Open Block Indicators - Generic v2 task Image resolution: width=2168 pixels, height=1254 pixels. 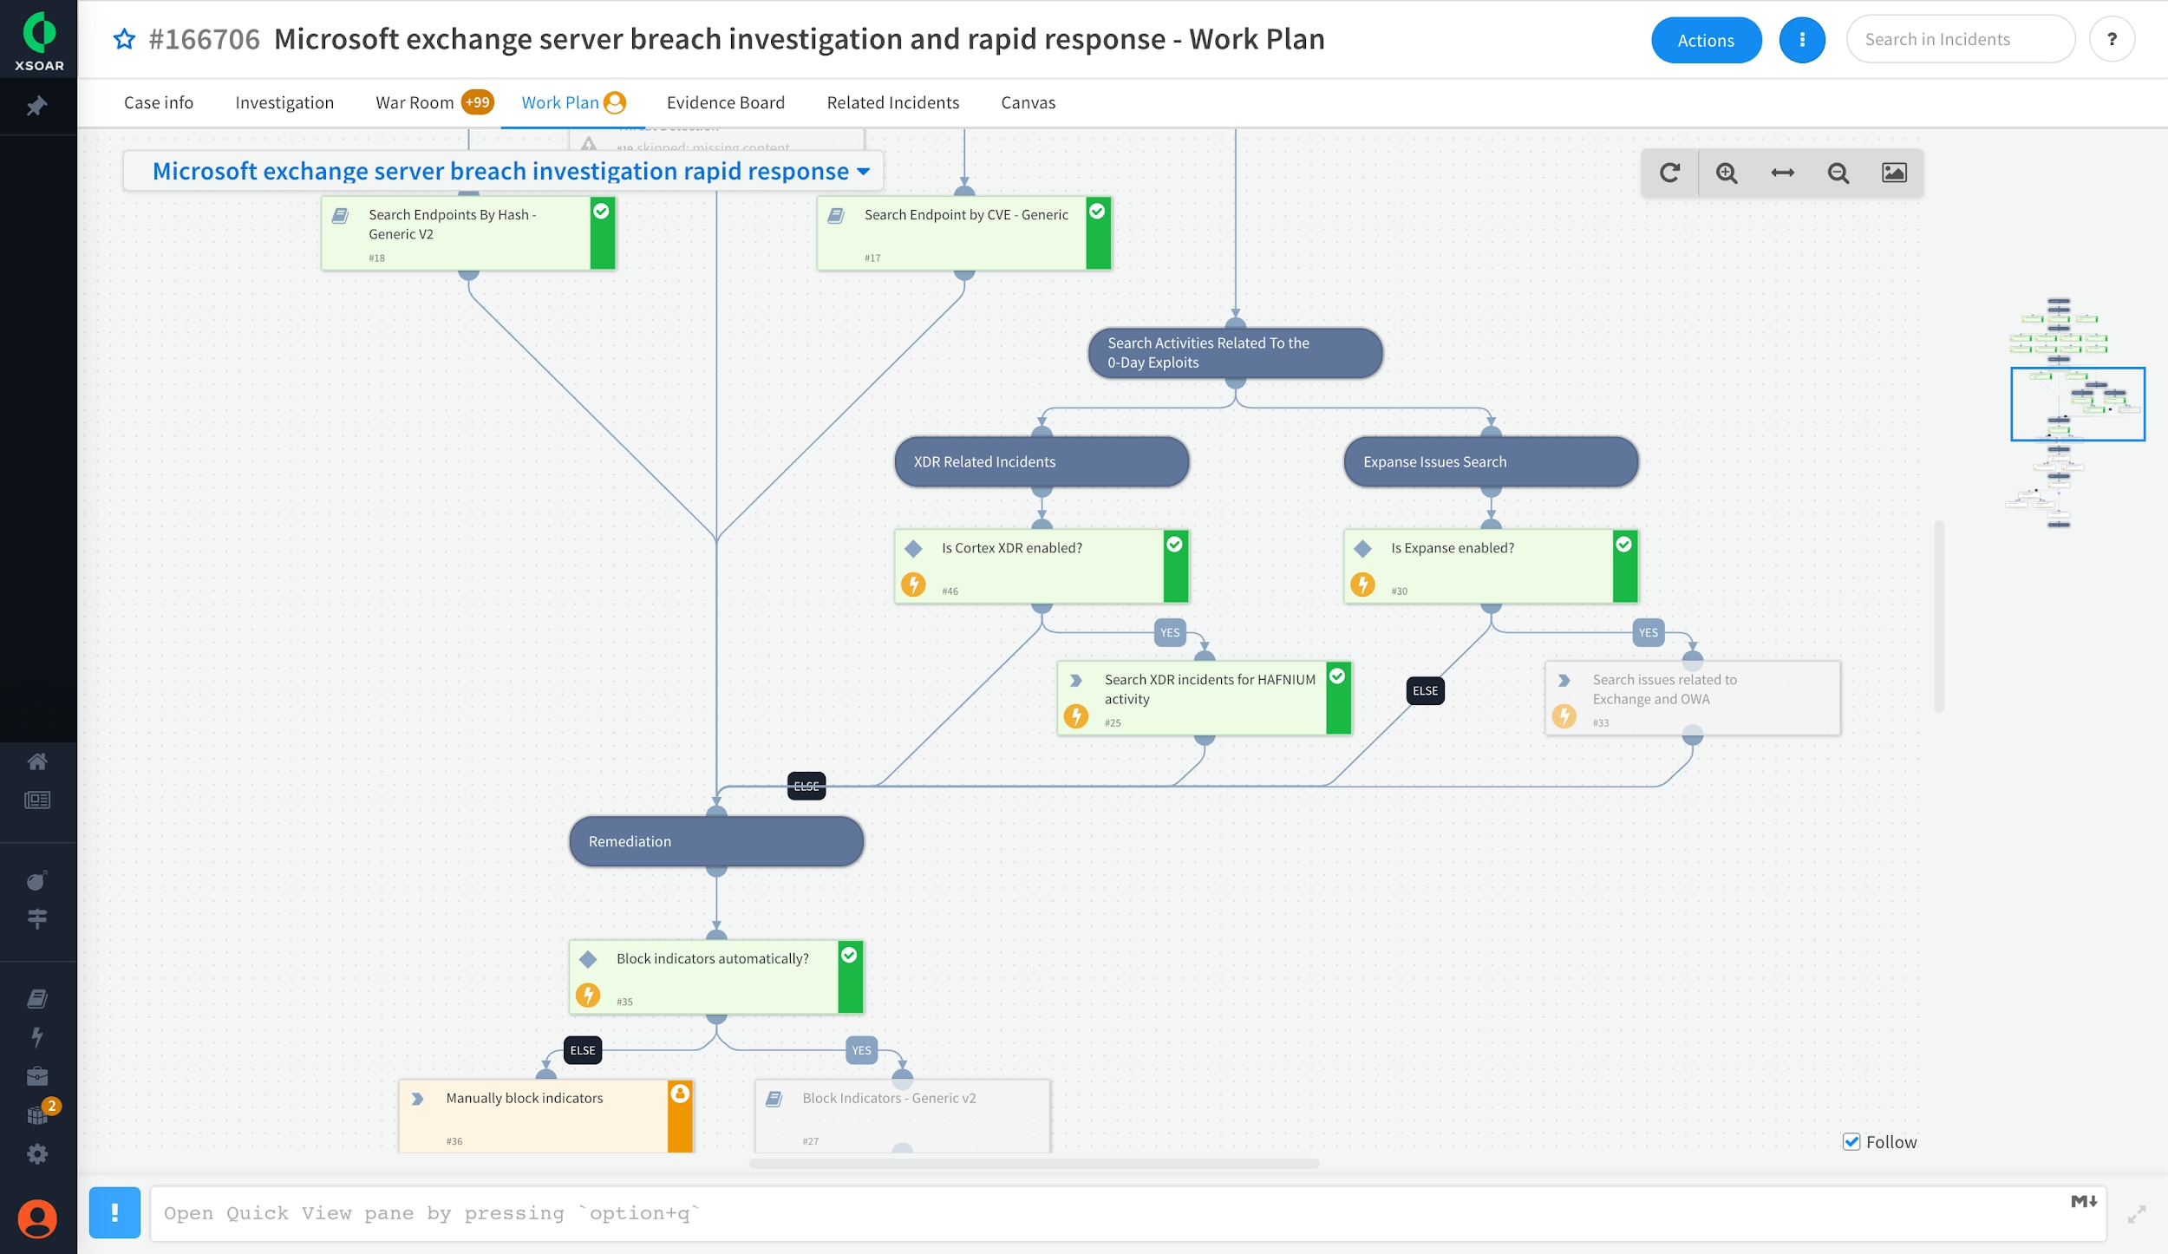click(902, 1116)
